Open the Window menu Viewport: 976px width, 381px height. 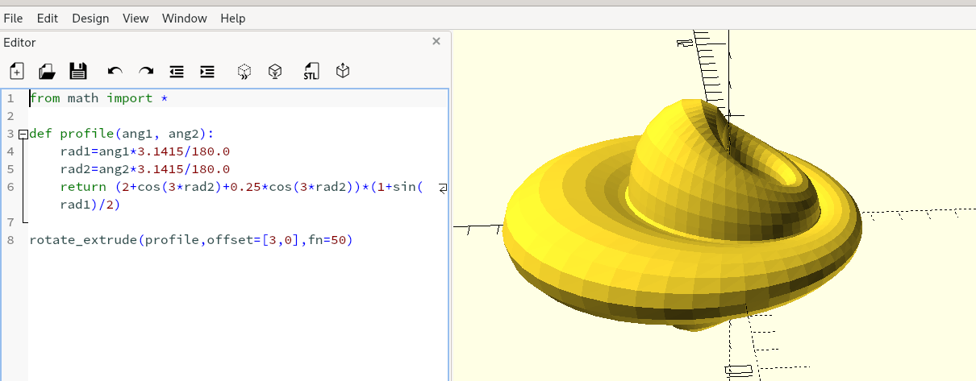(x=184, y=18)
